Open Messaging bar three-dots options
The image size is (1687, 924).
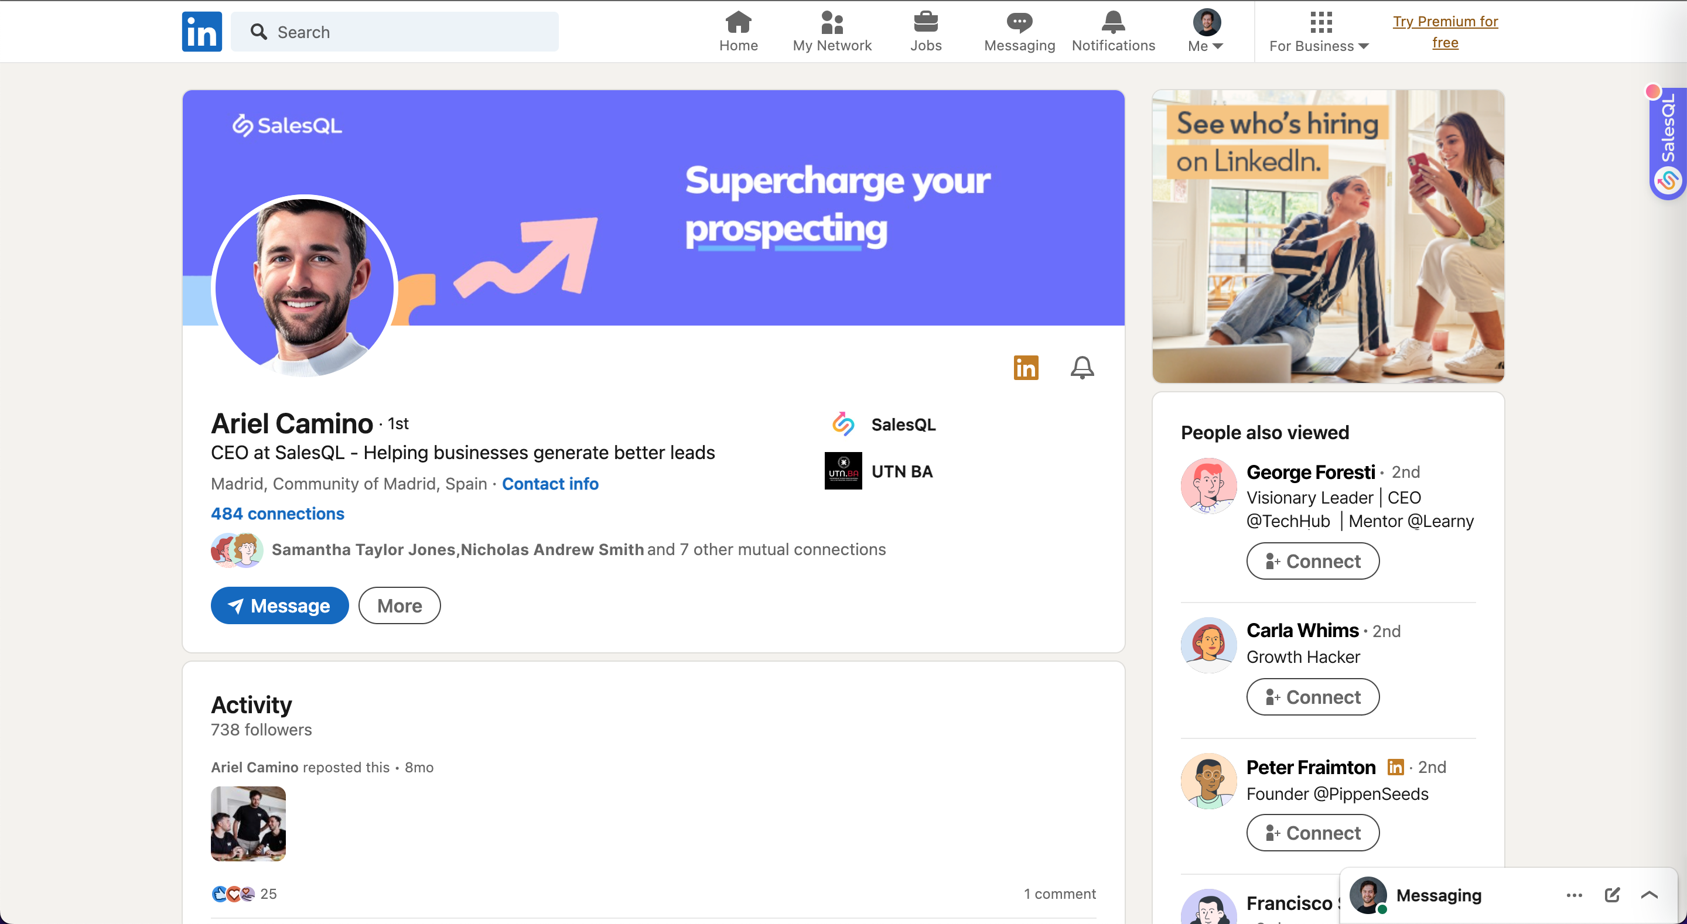1575,895
